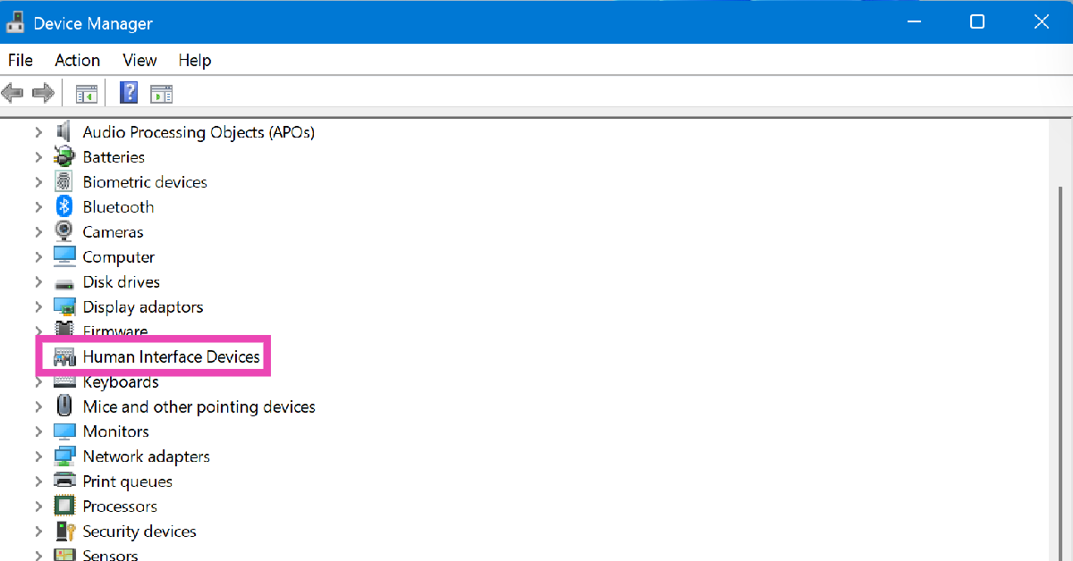Click the Keyboards category icon
1073x561 pixels.
tap(64, 381)
